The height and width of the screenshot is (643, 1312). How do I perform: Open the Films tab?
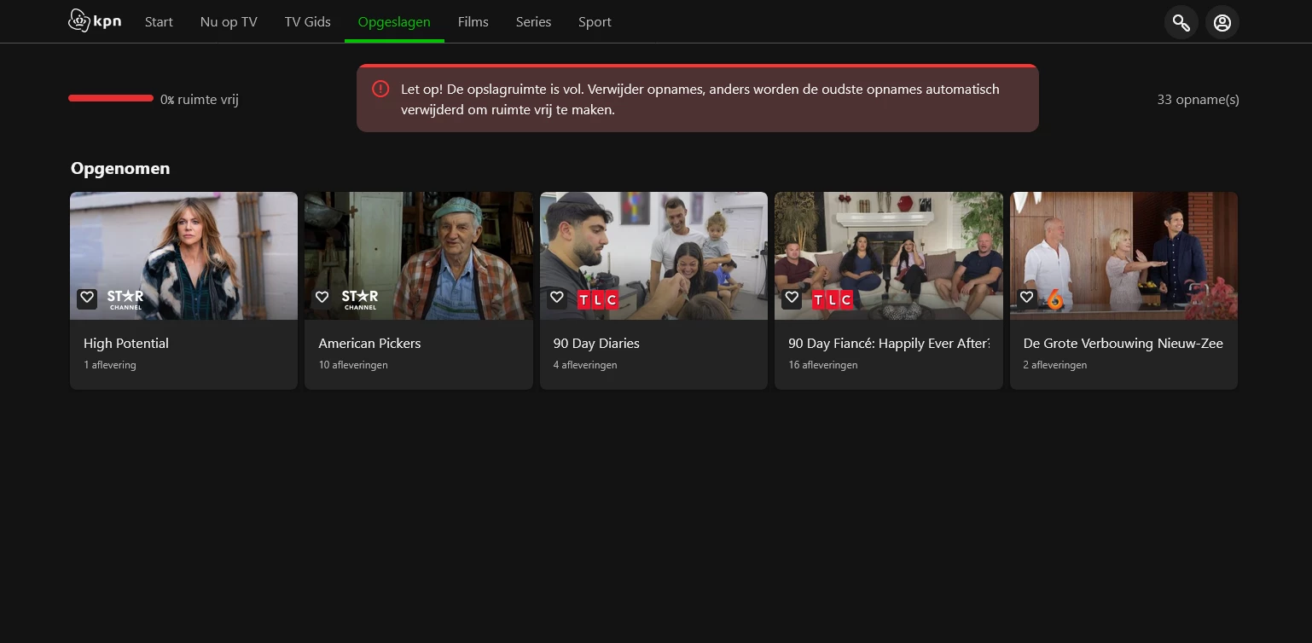tap(473, 22)
